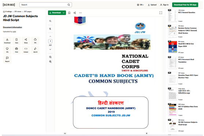Image resolution: width=204 pixels, height=136 pixels.
Task: Open Question Paper NCC Open Elective I Year
Action: tap(188, 76)
